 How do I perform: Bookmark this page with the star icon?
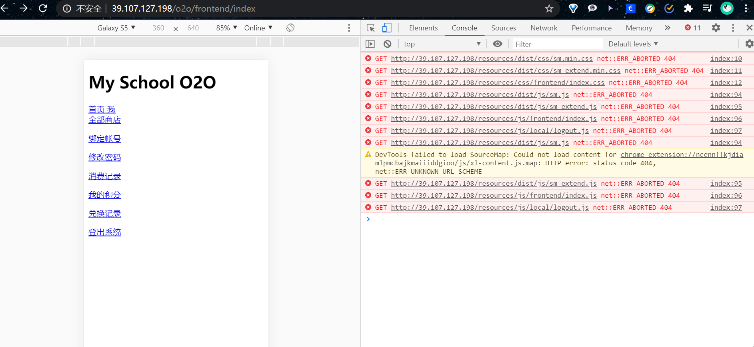point(549,8)
